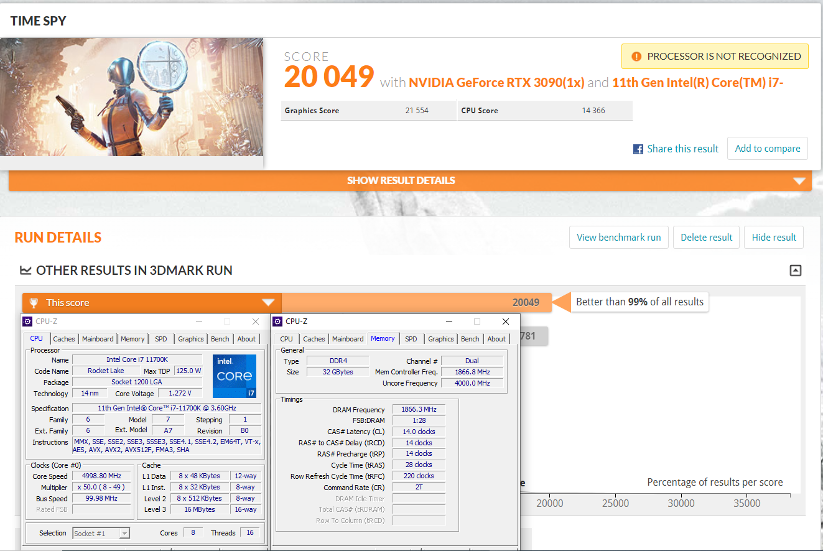Click the Time Spy benchmark thumbnail image
823x551 pixels.
(x=131, y=97)
